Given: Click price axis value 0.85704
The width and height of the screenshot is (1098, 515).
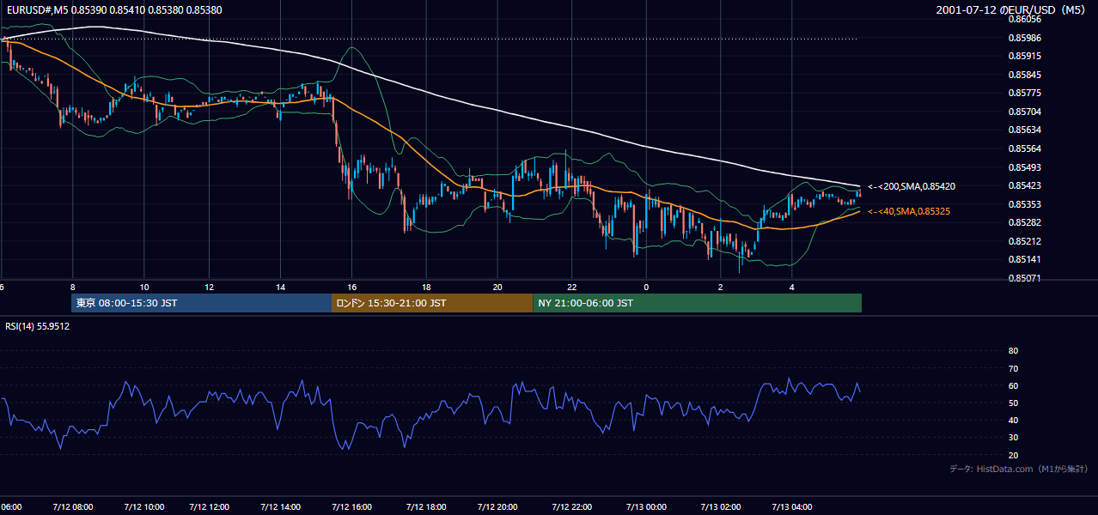Looking at the screenshot, I should point(1025,112).
